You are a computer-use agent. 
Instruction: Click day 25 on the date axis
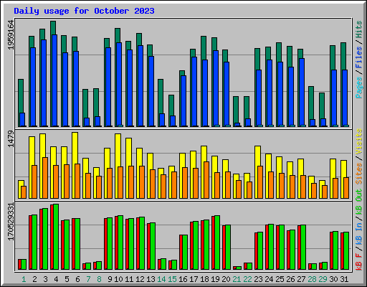[280, 279]
